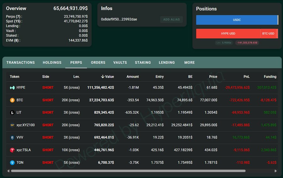The image size is (283, 178).
Task: Click xyz:XYZ100 funding 1,475.89$
Action: 269,125
